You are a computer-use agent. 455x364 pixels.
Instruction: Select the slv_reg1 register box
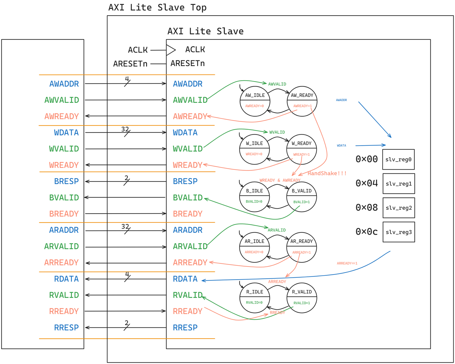[399, 184]
